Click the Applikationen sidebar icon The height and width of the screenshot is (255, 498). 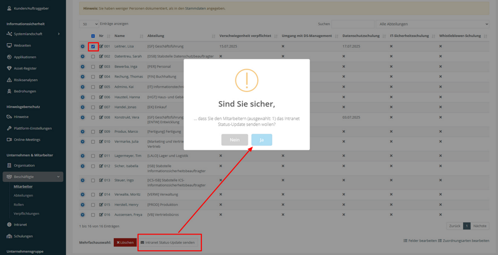click(x=9, y=57)
